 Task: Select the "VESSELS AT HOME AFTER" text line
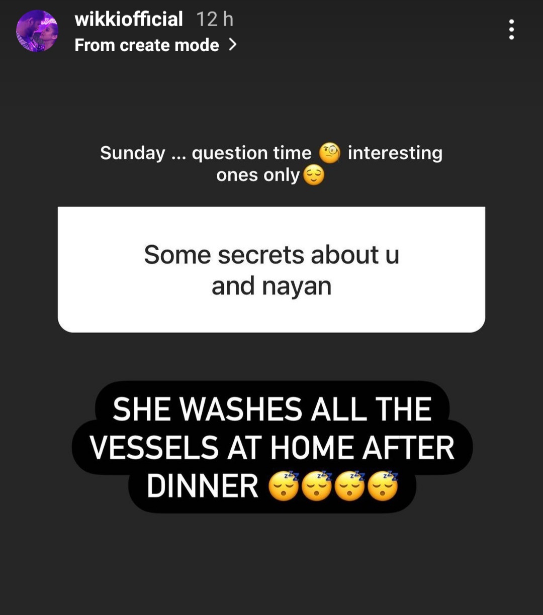tap(272, 448)
